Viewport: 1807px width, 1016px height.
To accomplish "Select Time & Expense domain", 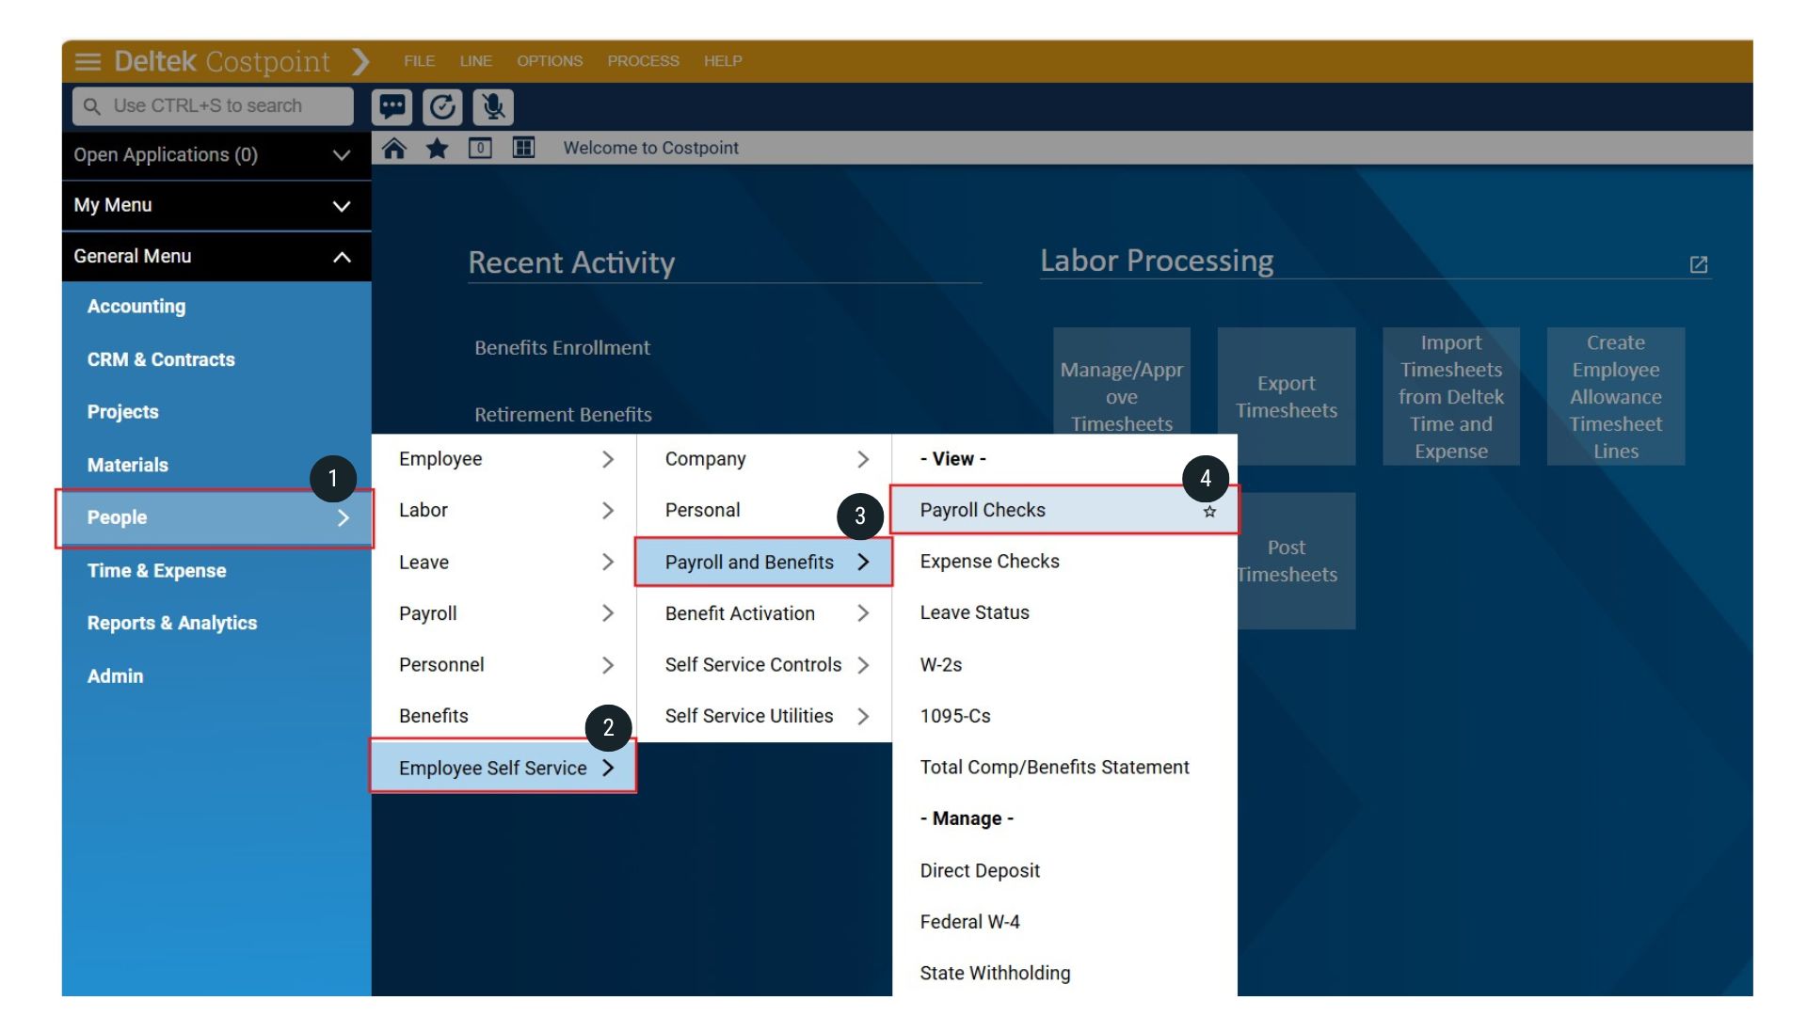I will 216,571.
